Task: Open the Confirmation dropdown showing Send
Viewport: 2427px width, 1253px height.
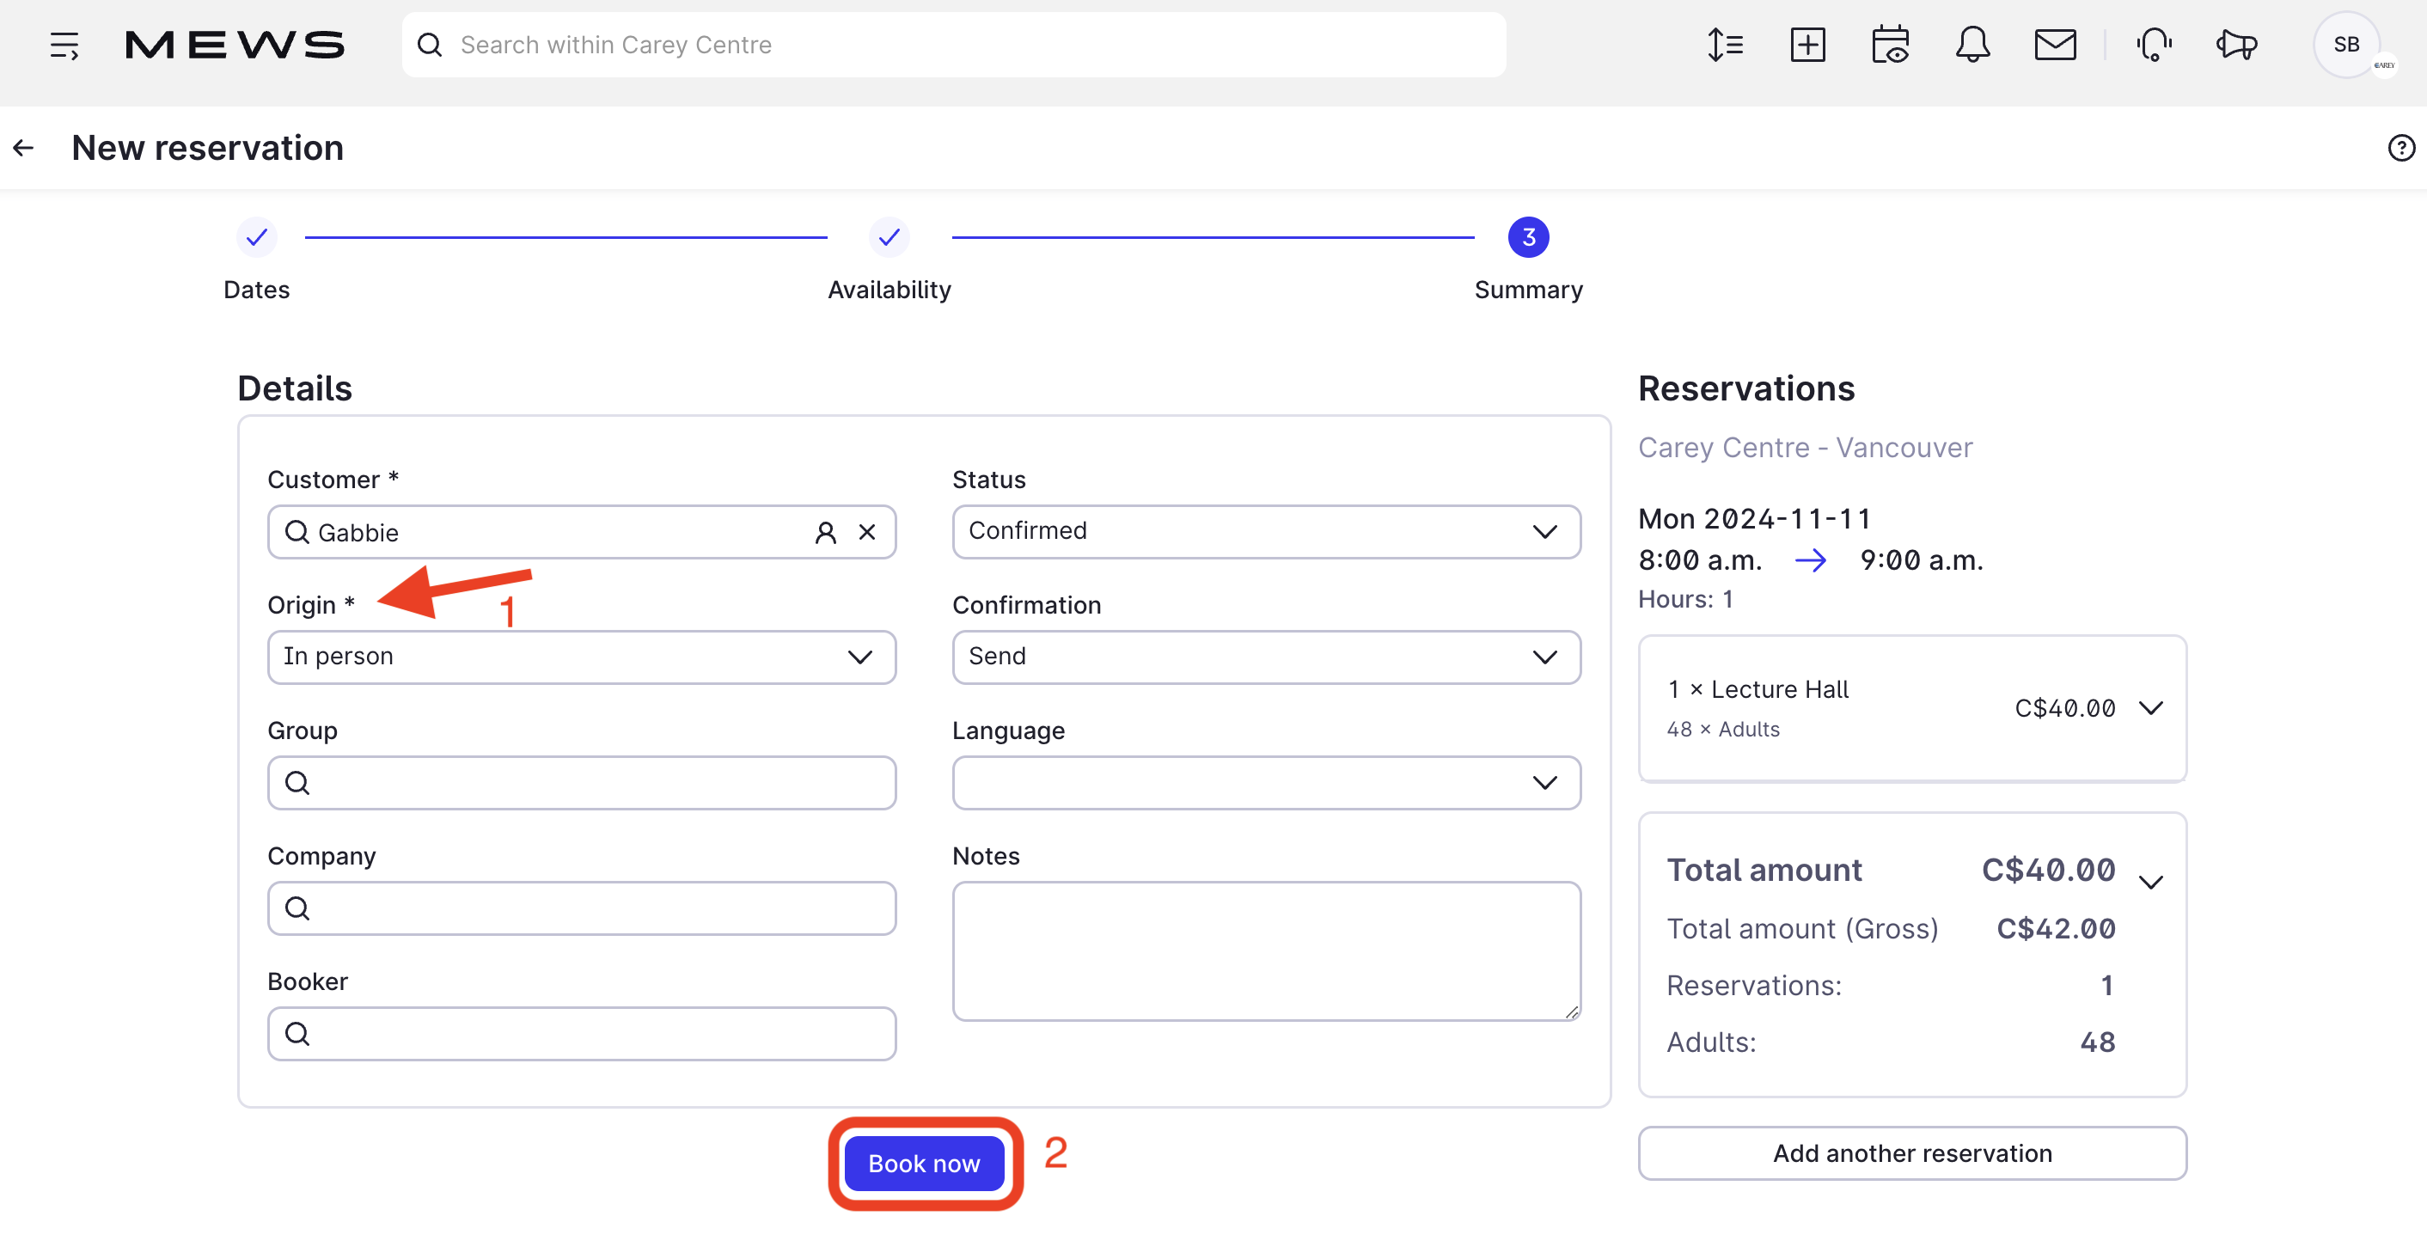Action: pos(1265,657)
